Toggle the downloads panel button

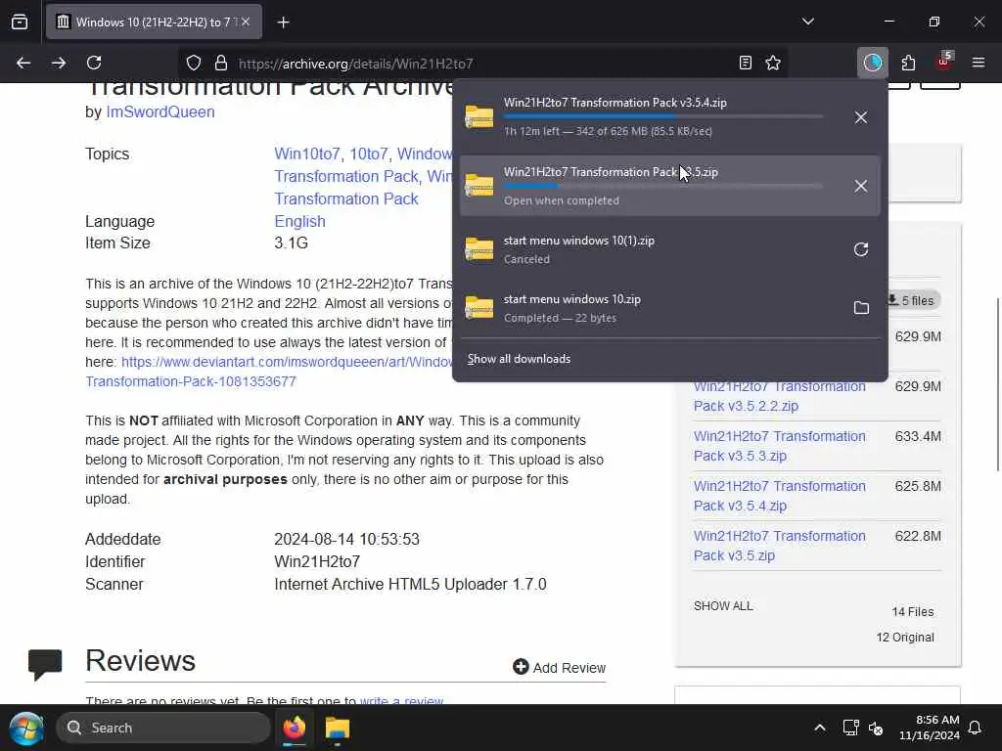click(872, 63)
